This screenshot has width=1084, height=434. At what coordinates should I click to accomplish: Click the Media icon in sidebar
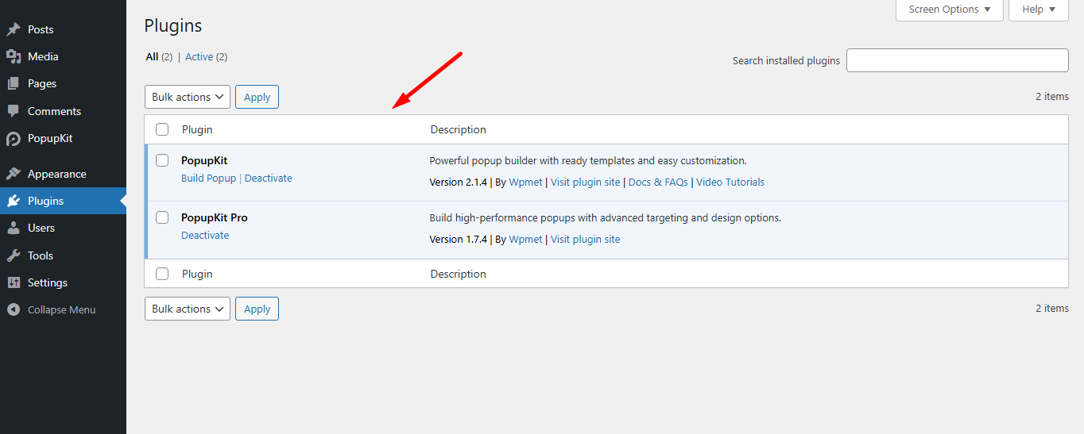14,56
